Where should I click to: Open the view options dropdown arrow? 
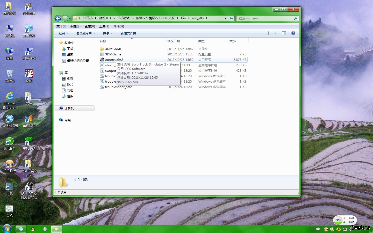tap(275, 33)
